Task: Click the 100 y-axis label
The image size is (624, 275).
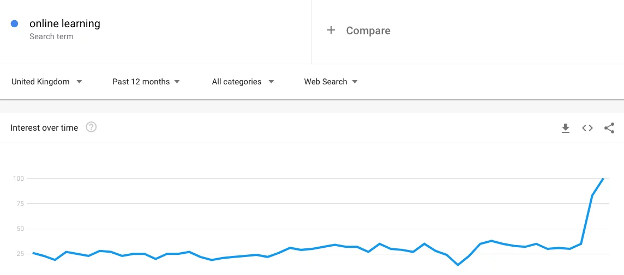Action: tap(19, 179)
